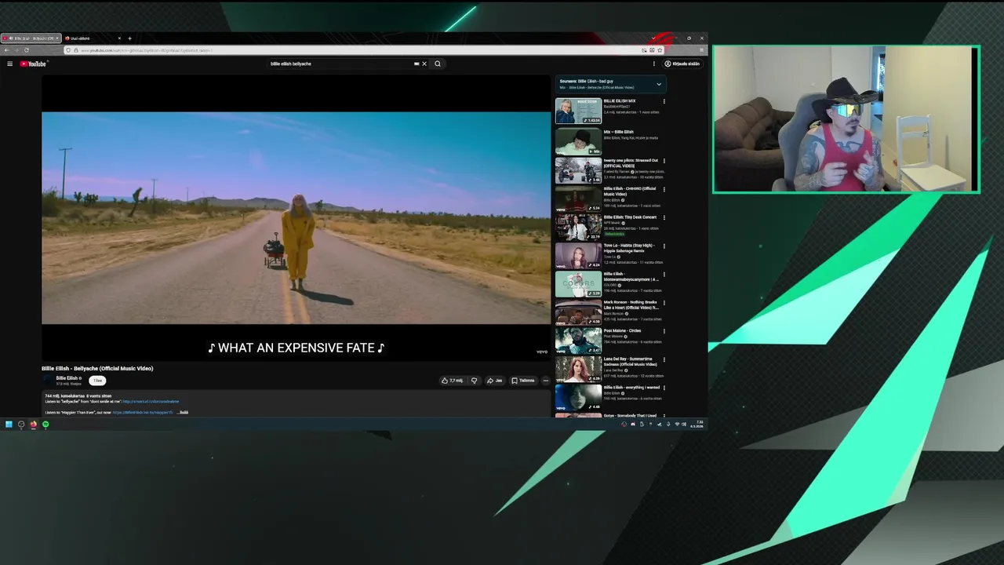The height and width of the screenshot is (565, 1004).
Task: Close the Bellyache browser tab
Action: [x=57, y=38]
